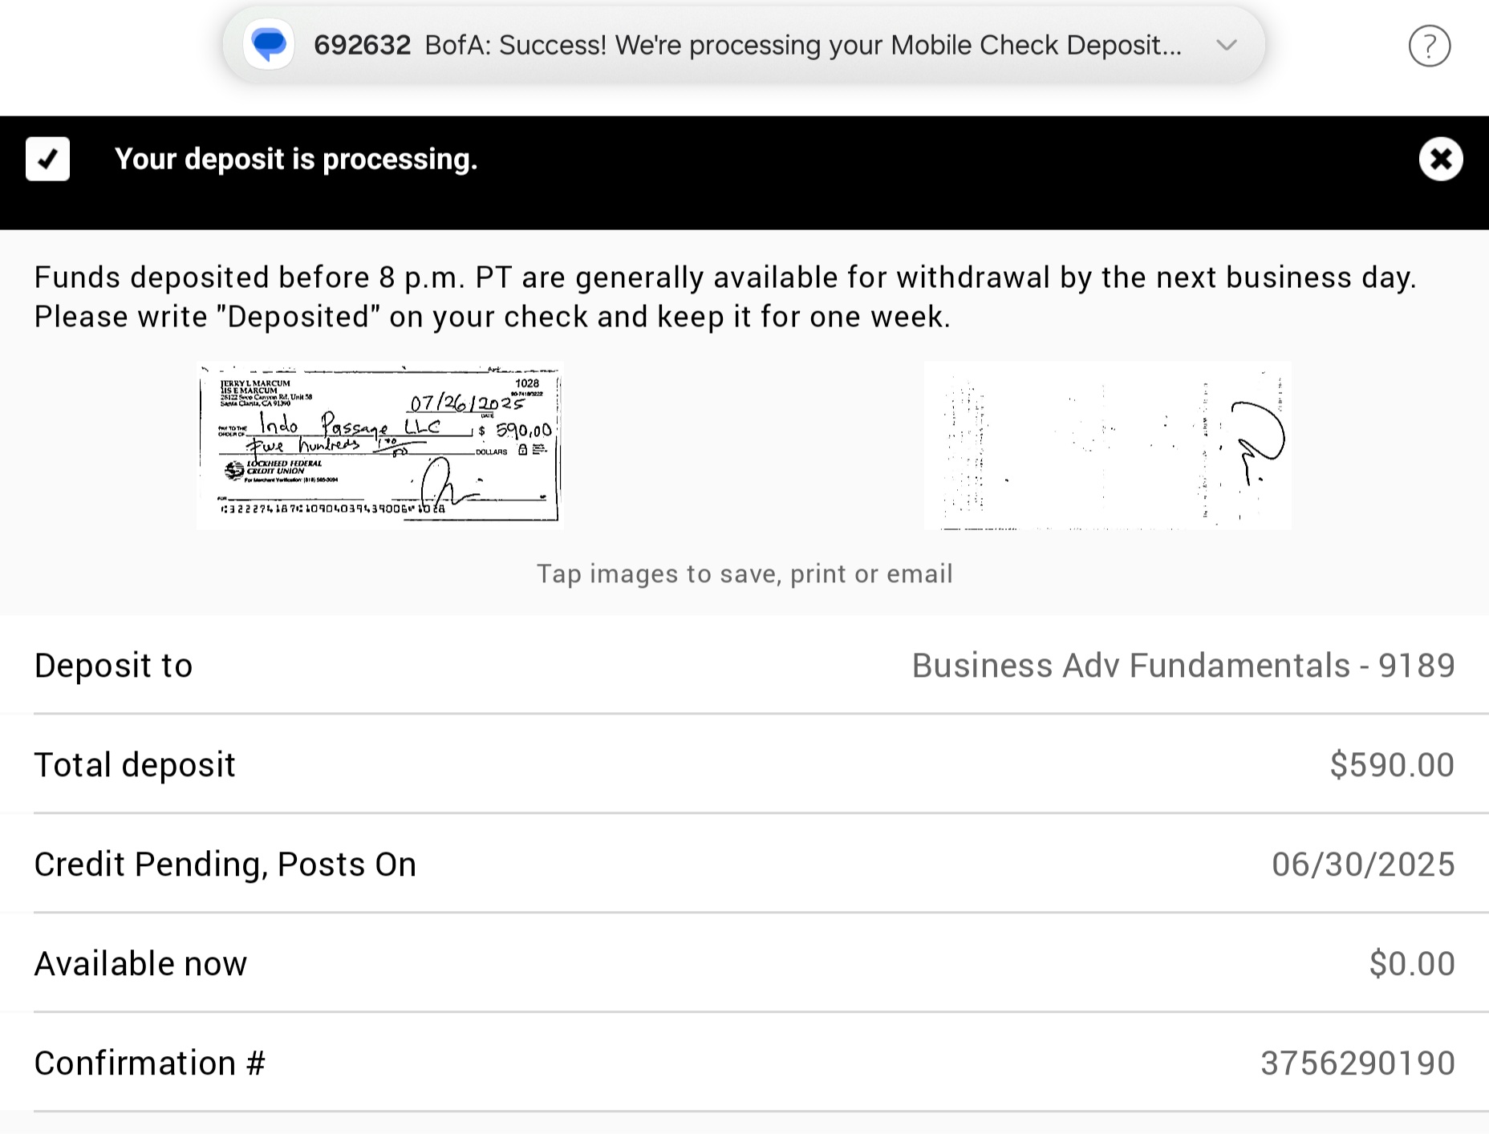Tap the BofA Success notification message text
This screenshot has width=1489, height=1134.
pos(802,46)
